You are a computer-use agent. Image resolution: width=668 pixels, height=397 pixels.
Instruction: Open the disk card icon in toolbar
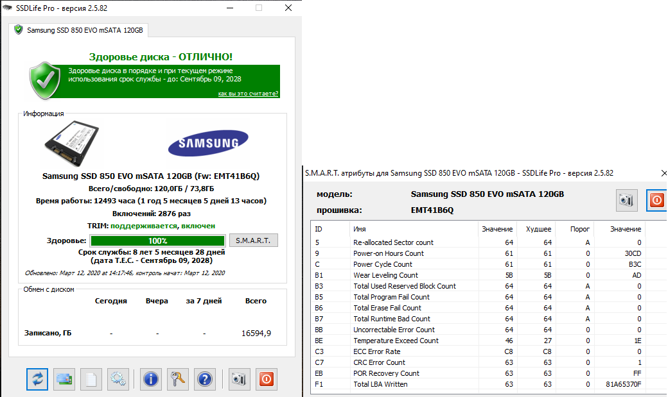[64, 378]
